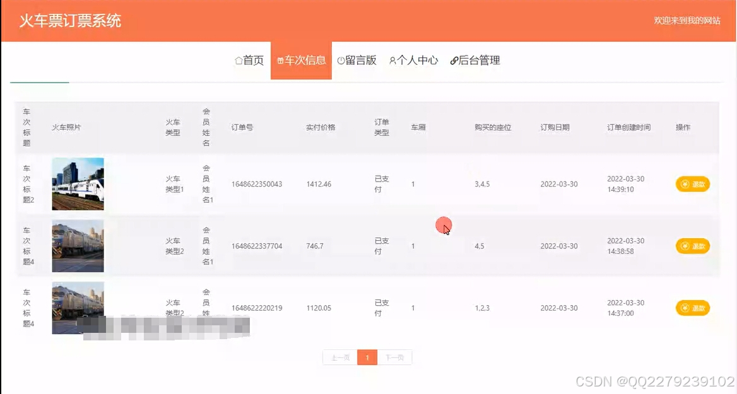
Task: Click the refund icon on first row's 退款 button
Action: point(685,184)
